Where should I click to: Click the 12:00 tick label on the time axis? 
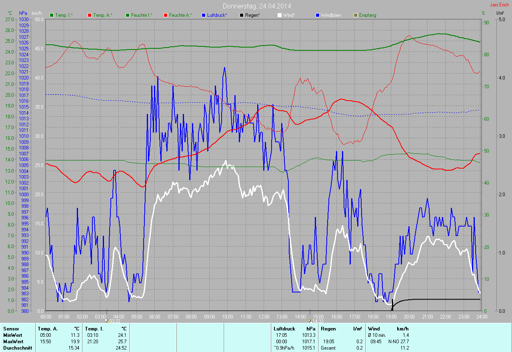click(x=264, y=316)
